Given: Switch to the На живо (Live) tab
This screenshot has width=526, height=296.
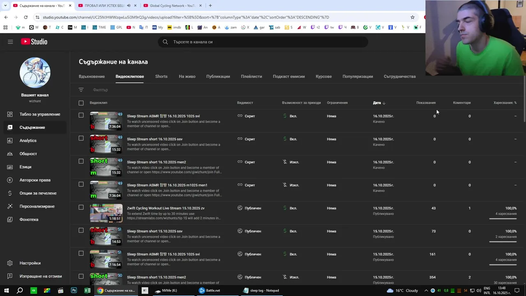Looking at the screenshot, I should 187,76.
